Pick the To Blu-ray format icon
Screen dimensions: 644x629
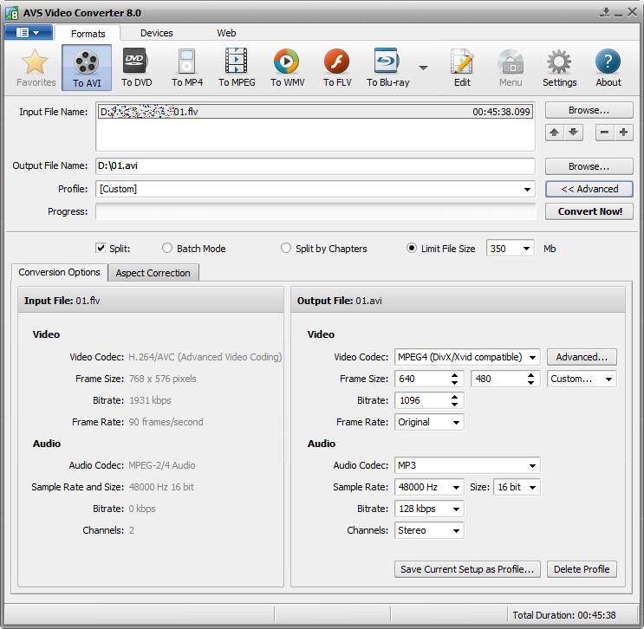387,68
